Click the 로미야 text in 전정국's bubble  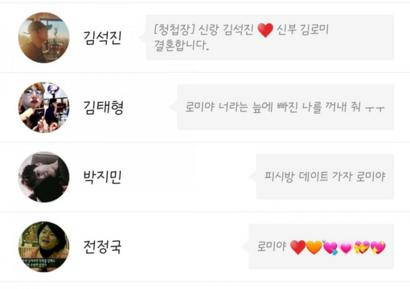272,246
